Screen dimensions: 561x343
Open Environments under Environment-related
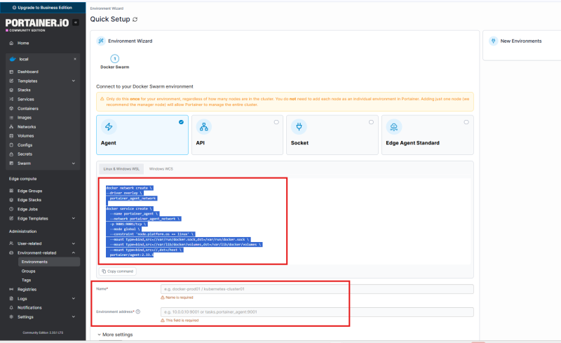click(x=49, y=262)
